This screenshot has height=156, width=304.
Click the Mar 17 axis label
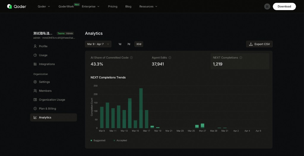coord(146,131)
